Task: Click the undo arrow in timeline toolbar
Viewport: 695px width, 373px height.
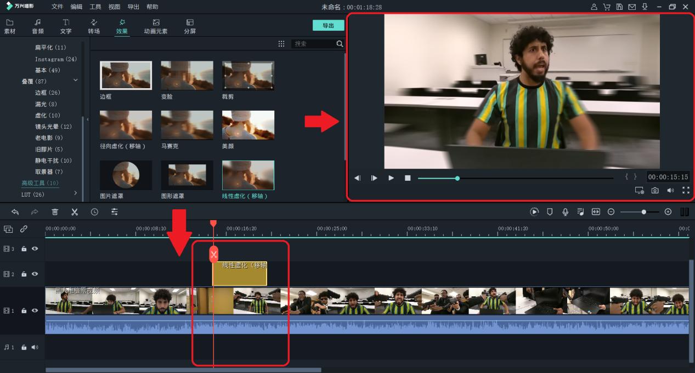Action: [15, 212]
